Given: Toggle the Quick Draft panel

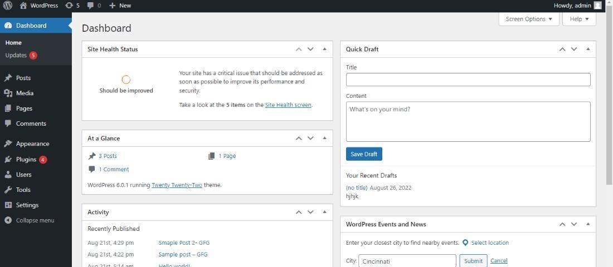Looking at the screenshot, I should coord(588,49).
